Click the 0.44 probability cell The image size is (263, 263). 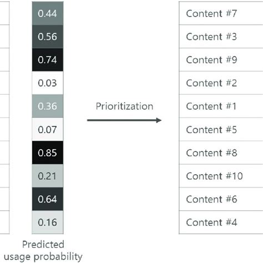(48, 13)
